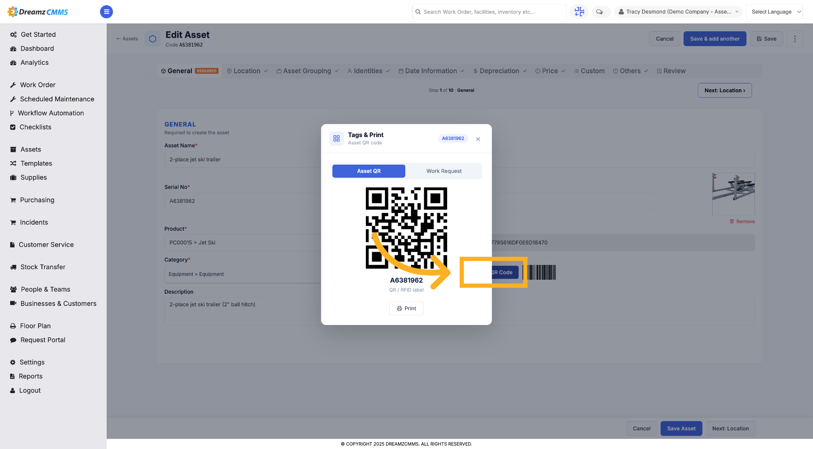Remove the asset image

click(742, 222)
